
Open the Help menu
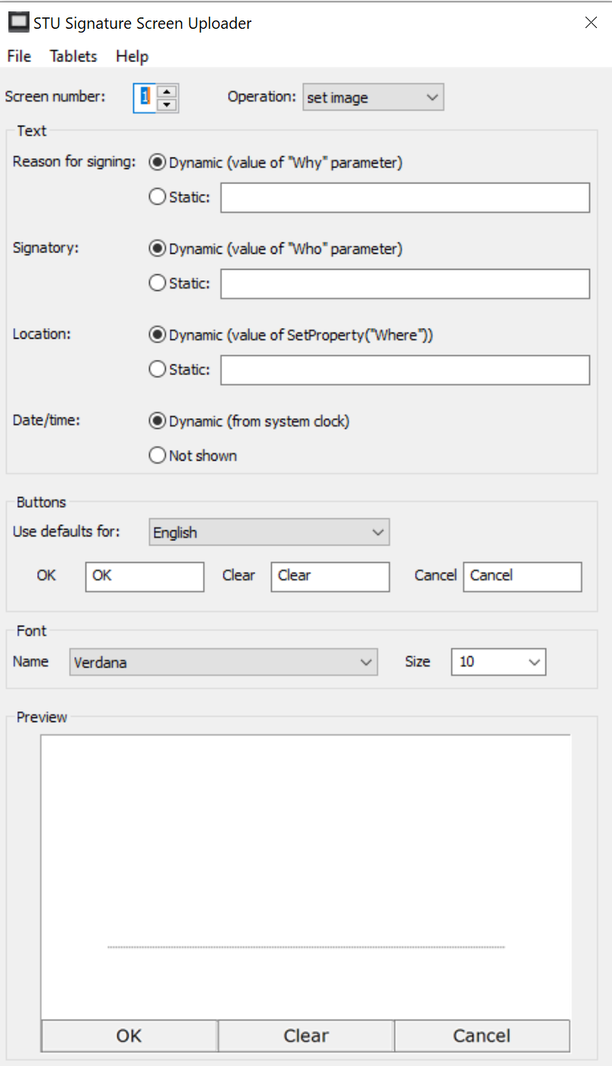[x=132, y=56]
